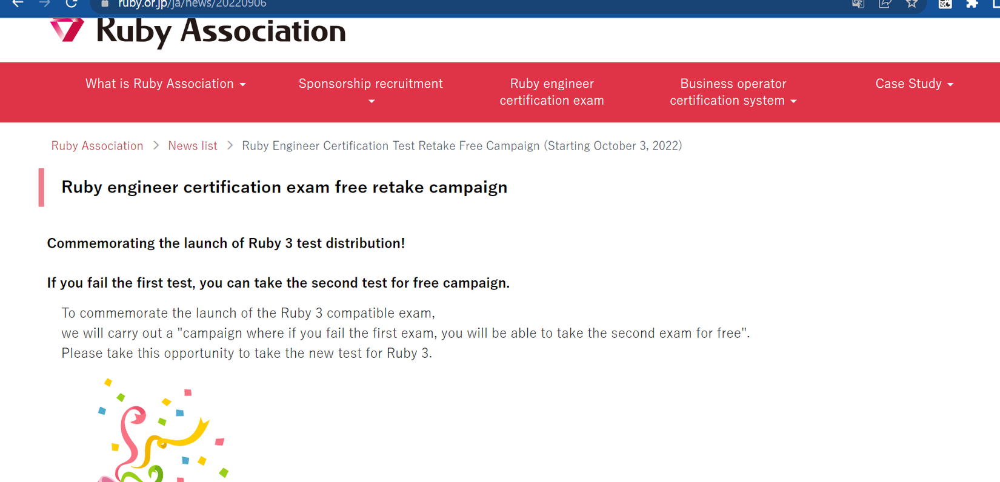Open the QR-style extension icon in the toolbar

pos(945,4)
